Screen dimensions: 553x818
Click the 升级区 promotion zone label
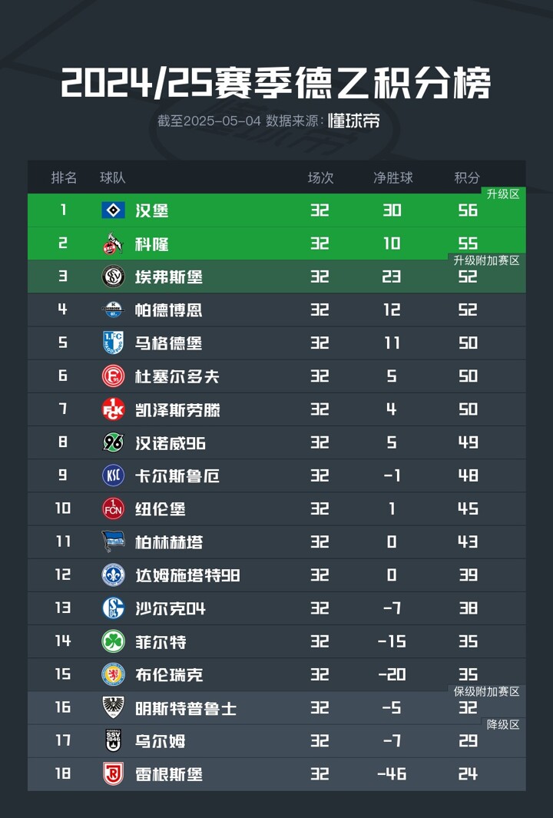click(x=503, y=194)
